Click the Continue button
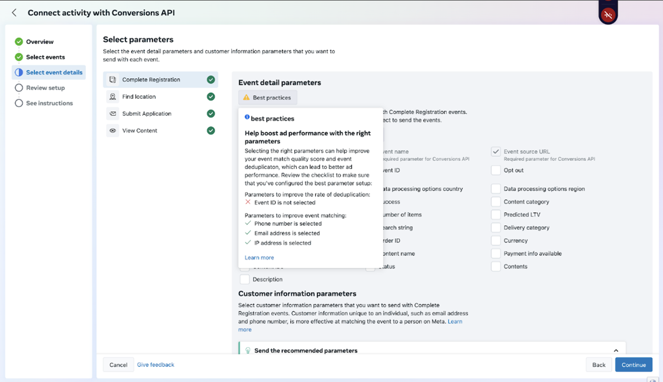This screenshot has width=663, height=382. [633, 365]
